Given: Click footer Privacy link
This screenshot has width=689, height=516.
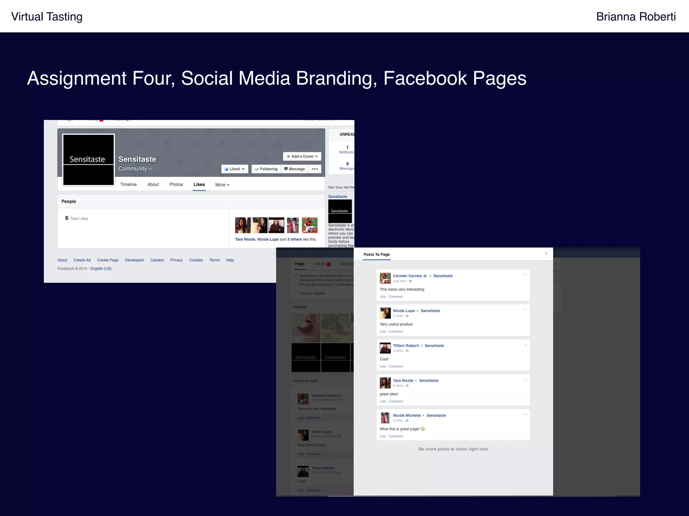Looking at the screenshot, I should click(x=176, y=260).
